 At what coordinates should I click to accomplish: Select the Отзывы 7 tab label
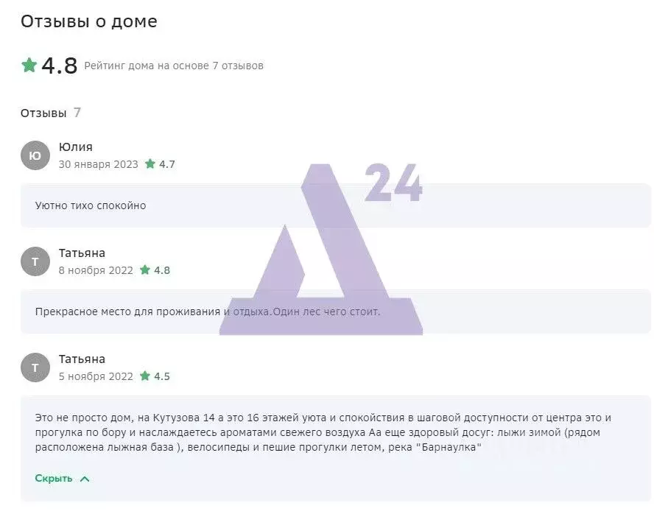51,113
